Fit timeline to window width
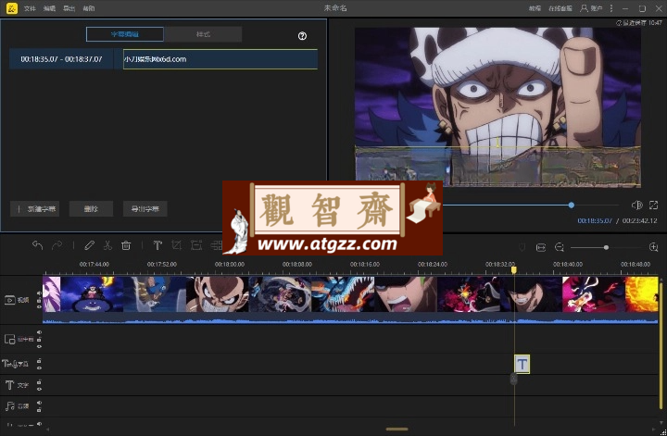Viewport: 667px width, 436px height. [541, 247]
